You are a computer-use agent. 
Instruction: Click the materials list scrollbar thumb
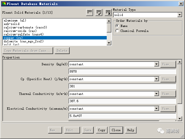pos(109,28)
